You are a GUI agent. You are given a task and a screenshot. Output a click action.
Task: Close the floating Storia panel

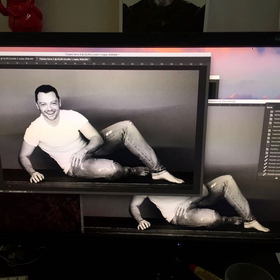[267, 104]
